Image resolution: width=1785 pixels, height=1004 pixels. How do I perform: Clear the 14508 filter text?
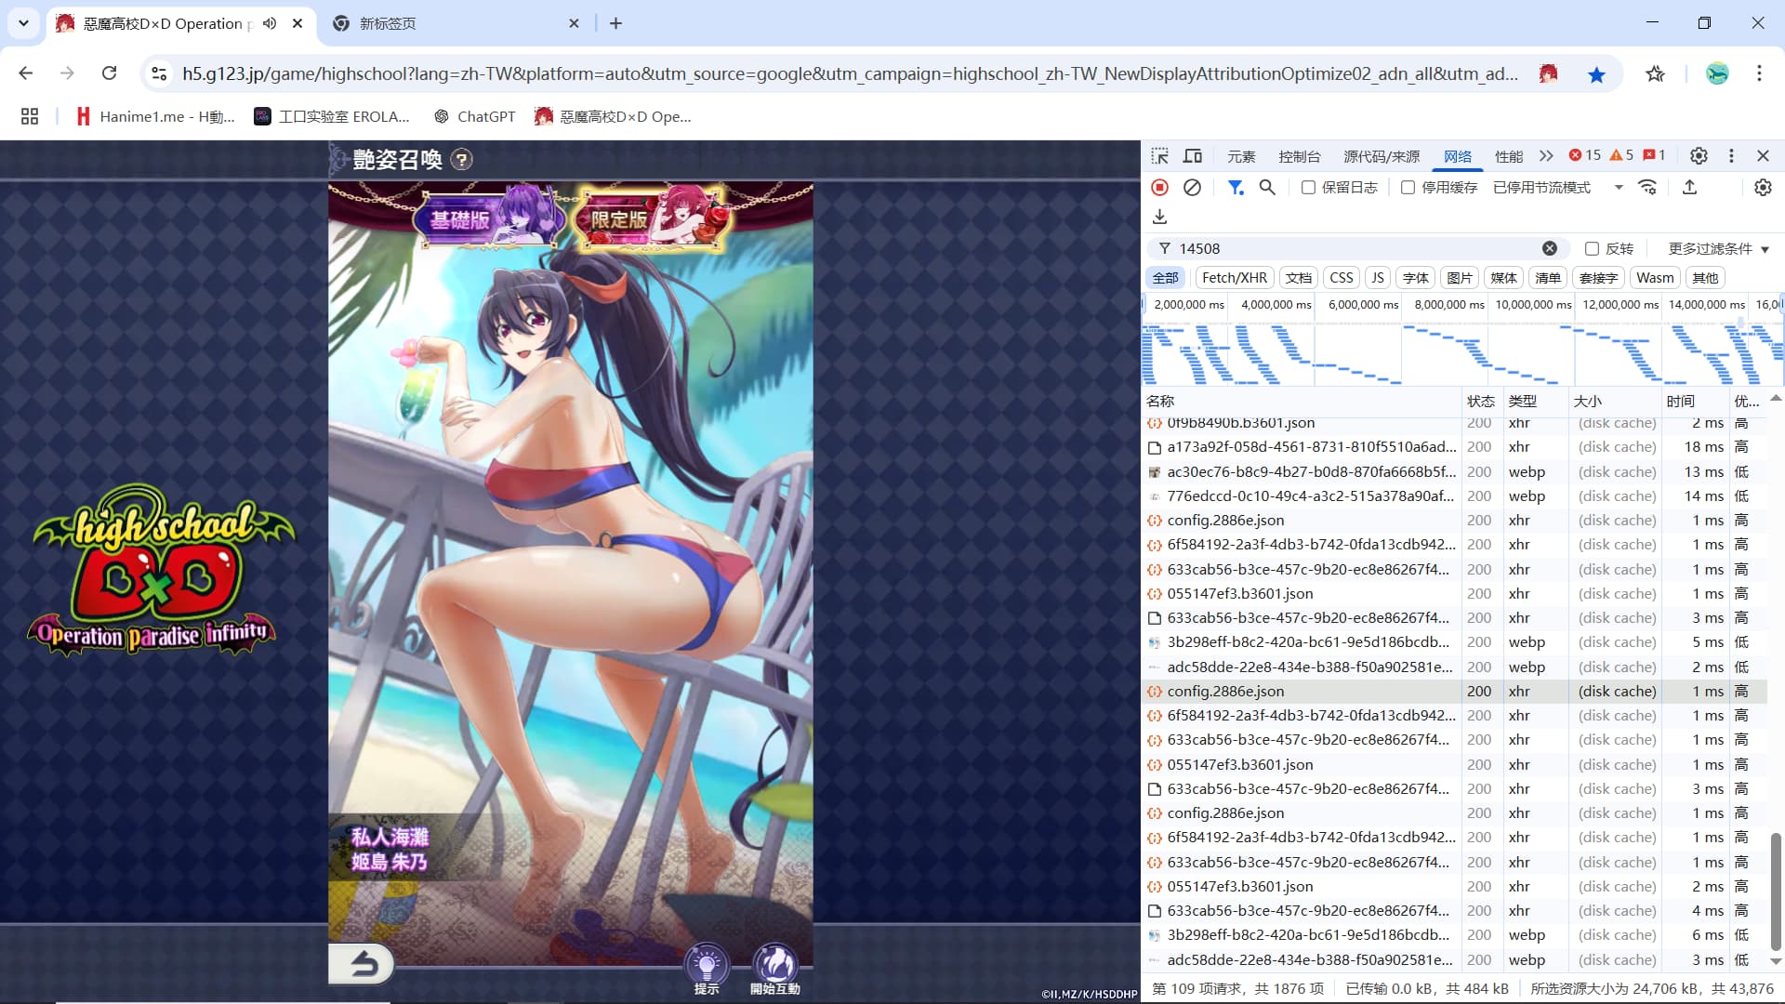[x=1550, y=248]
